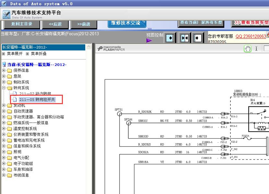Expand the 悬架 folder
The image size is (269, 194).
[4, 76]
